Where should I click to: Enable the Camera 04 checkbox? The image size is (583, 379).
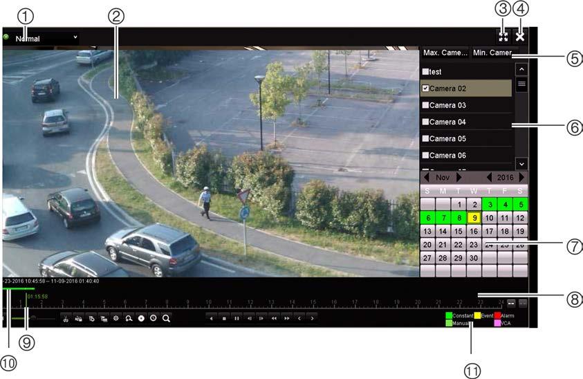click(426, 122)
